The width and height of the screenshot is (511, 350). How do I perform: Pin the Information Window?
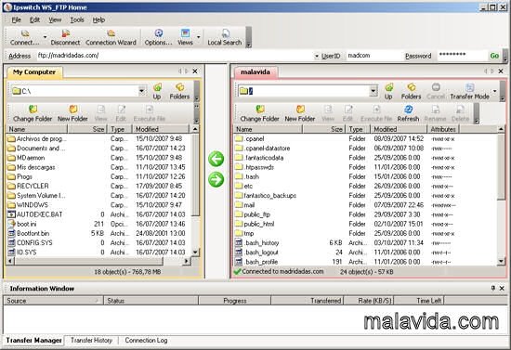[x=493, y=288]
